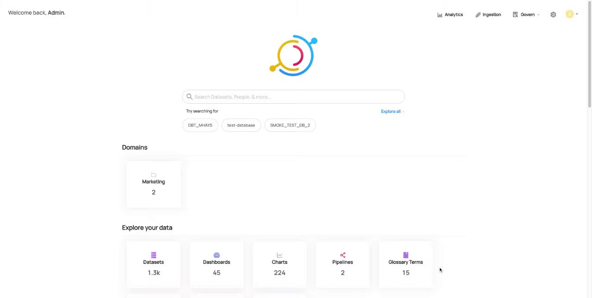Click the Datasets stack icon
Image resolution: width=592 pixels, height=298 pixels.
(154, 255)
